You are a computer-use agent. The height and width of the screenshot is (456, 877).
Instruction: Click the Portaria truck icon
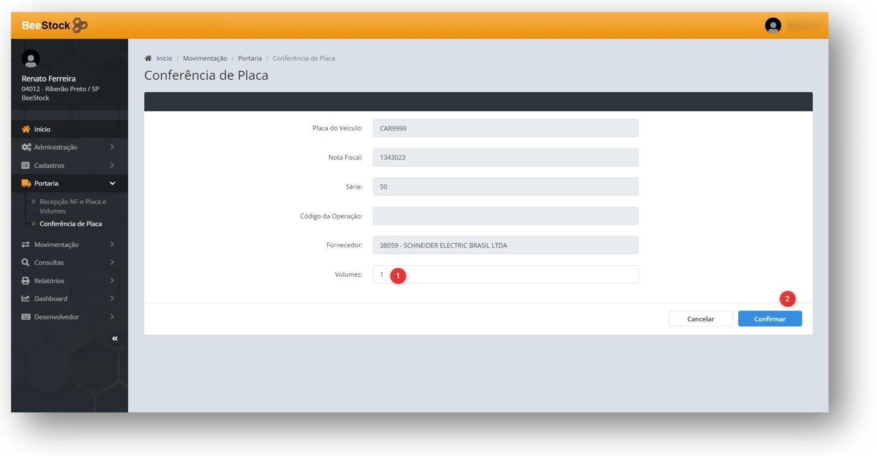(x=26, y=184)
